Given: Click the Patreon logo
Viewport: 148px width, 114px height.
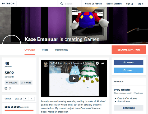Looking at the screenshot, I should coord(8,3).
